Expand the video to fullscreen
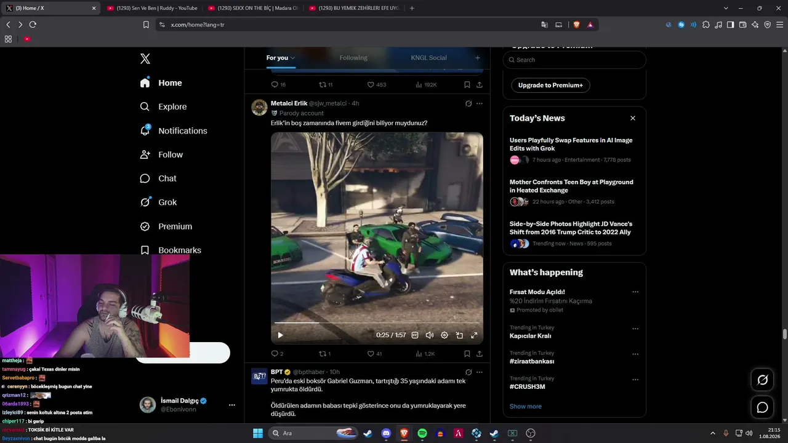This screenshot has width=788, height=443. tap(474, 335)
